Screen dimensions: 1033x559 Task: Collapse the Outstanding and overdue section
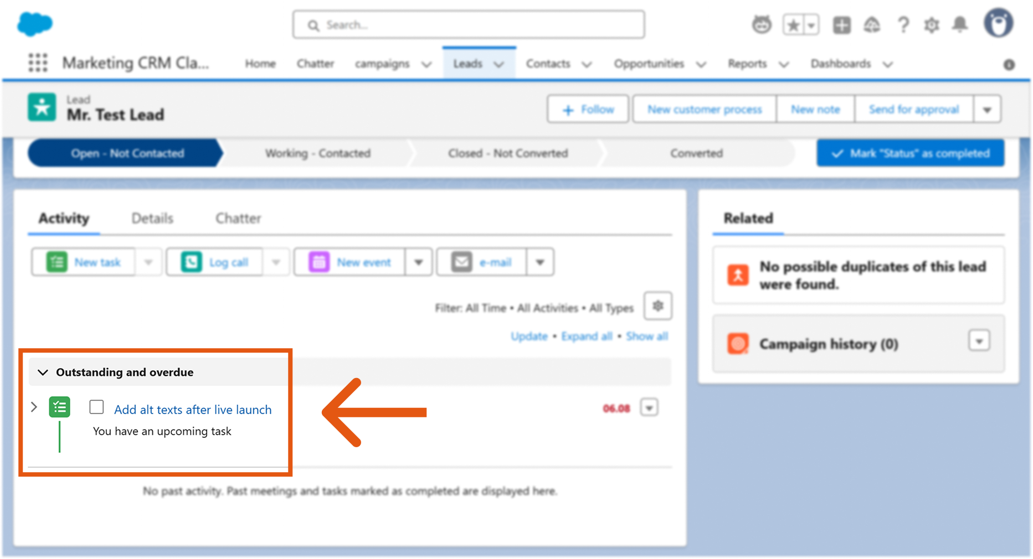[x=43, y=372]
